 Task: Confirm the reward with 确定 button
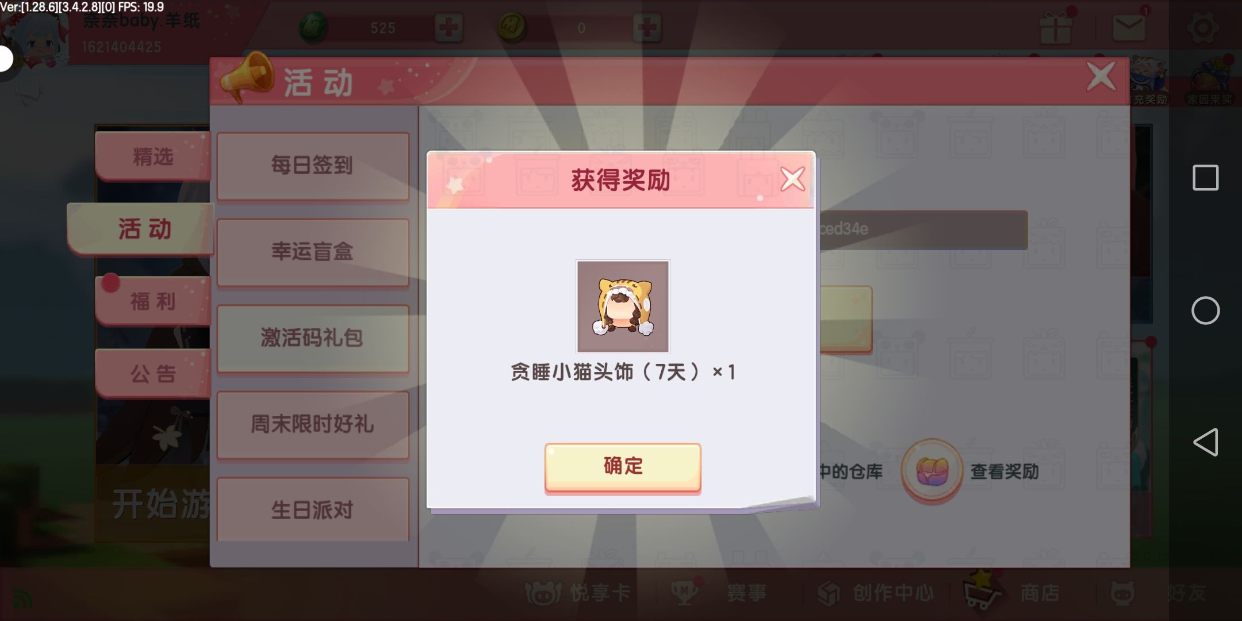pos(623,467)
